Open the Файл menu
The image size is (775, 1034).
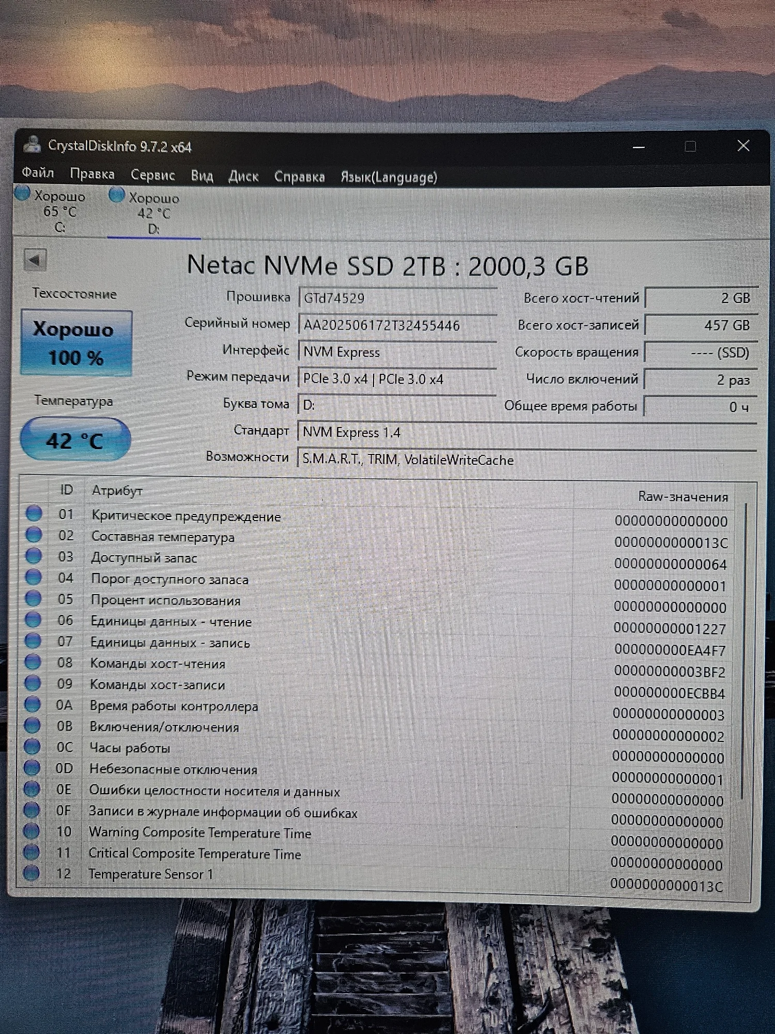[38, 173]
